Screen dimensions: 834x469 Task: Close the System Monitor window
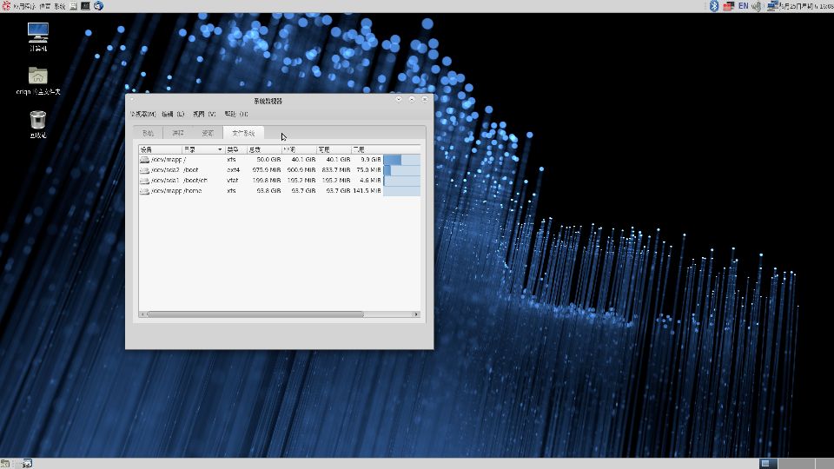point(425,99)
